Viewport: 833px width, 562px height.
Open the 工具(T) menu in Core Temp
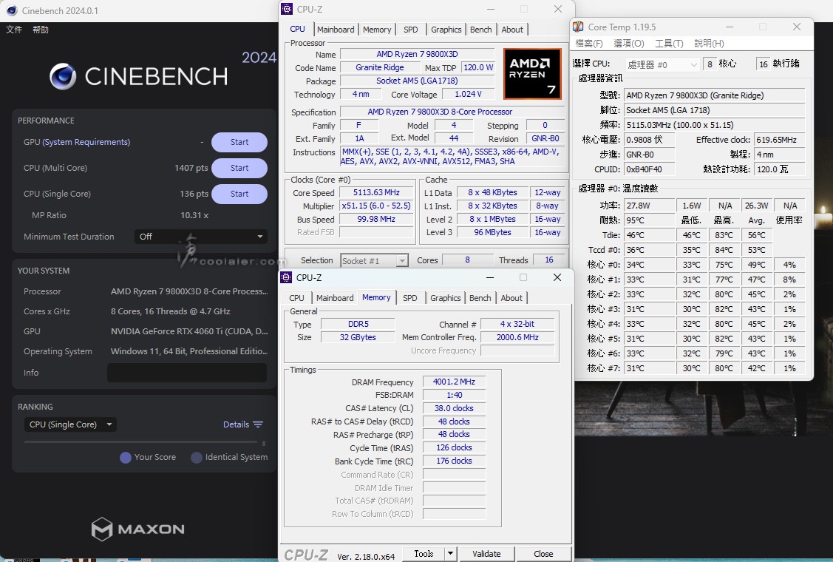(x=669, y=44)
